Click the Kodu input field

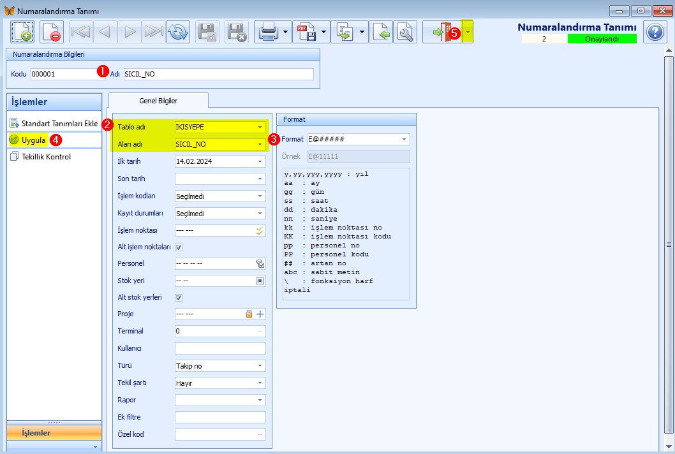coord(68,74)
